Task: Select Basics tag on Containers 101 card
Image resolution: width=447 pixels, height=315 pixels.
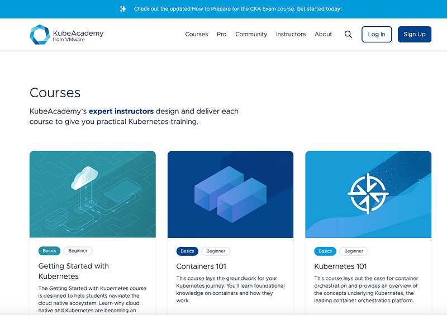Action: click(x=187, y=251)
